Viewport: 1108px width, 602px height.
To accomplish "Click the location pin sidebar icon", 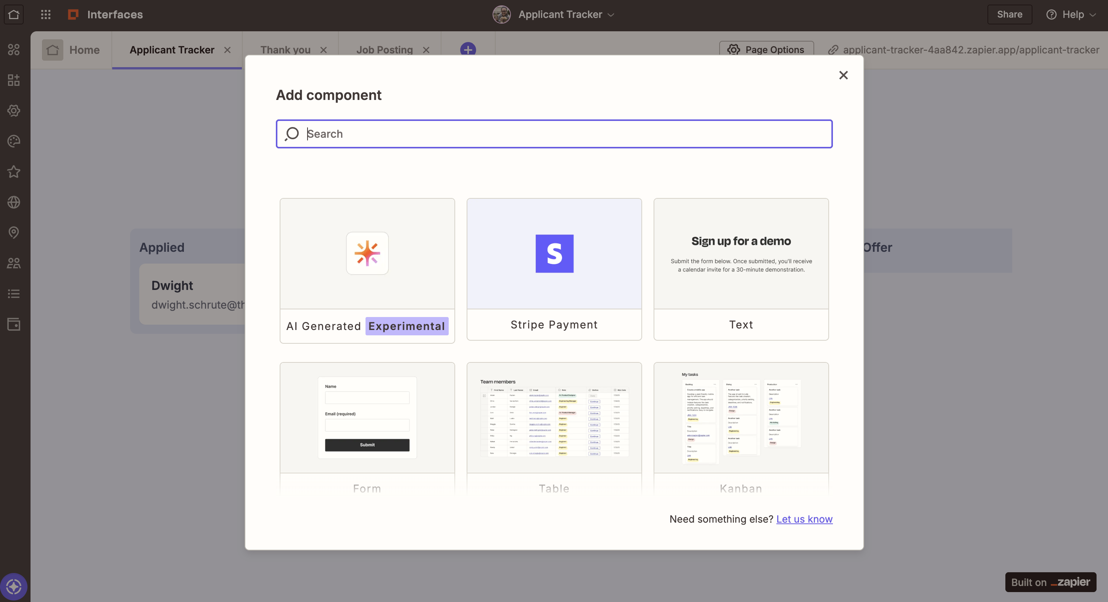I will coord(14,233).
